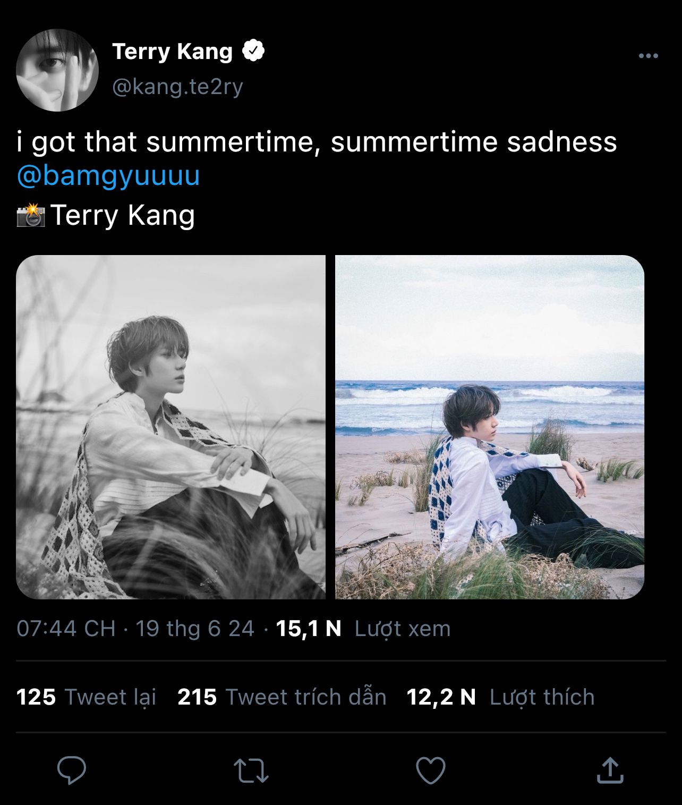View the 215 Tweet trích dẫn list
Image resolution: width=682 pixels, height=805 pixels.
(282, 697)
